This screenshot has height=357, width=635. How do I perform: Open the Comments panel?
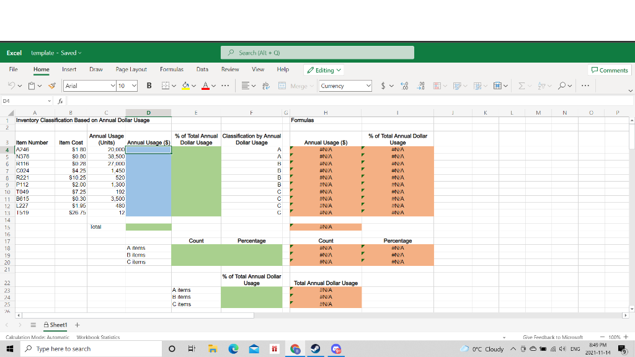[x=609, y=70]
